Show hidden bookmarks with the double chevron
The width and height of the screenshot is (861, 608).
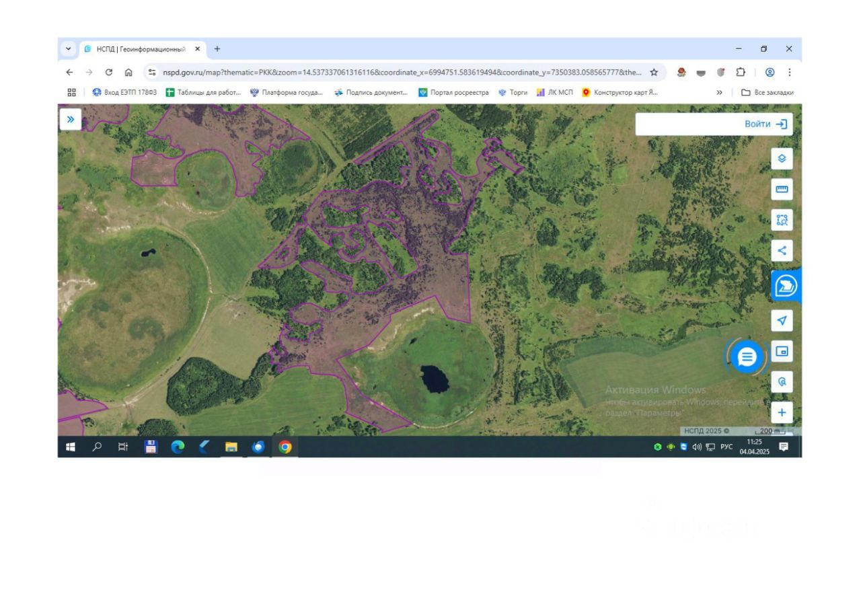coord(719,93)
